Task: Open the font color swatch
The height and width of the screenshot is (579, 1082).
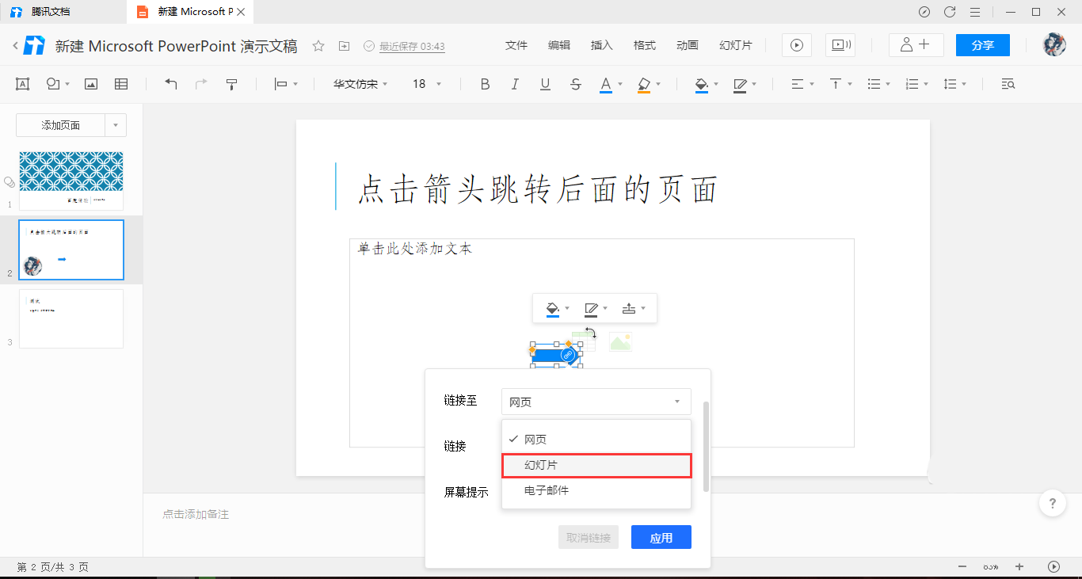Action: (606, 83)
